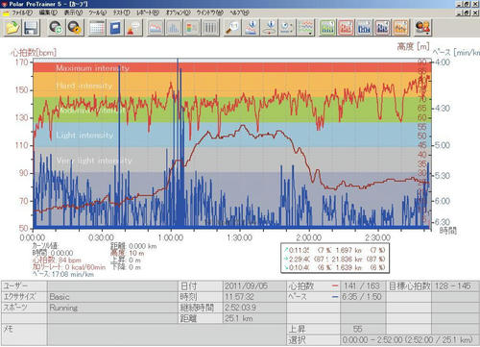The width and height of the screenshot is (480, 347).
Task: Click the person with speech bubble icon
Action: [133, 27]
